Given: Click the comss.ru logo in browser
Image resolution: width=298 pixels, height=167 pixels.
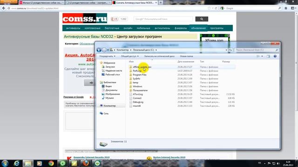Looking at the screenshot, I should (x=85, y=19).
